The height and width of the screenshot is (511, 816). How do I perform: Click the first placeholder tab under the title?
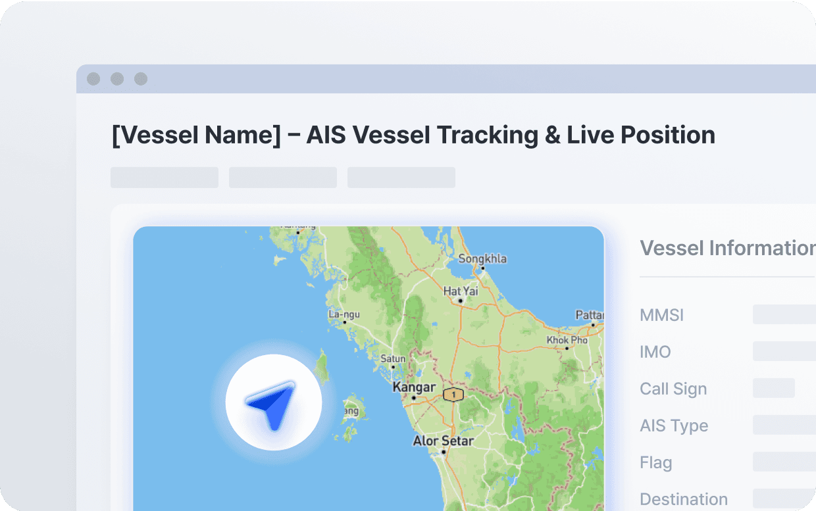164,177
